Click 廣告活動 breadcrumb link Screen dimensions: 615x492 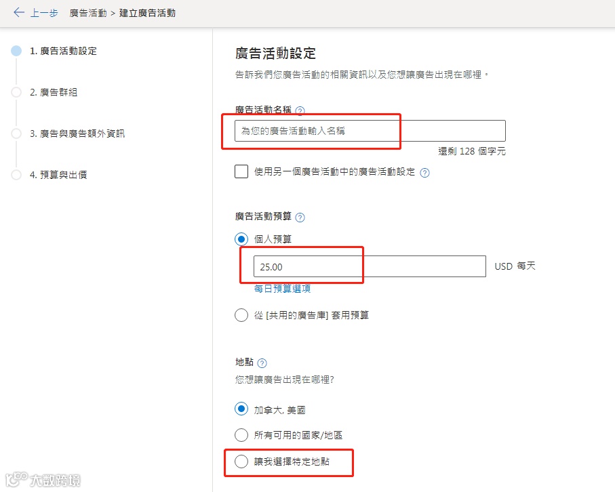pos(88,13)
